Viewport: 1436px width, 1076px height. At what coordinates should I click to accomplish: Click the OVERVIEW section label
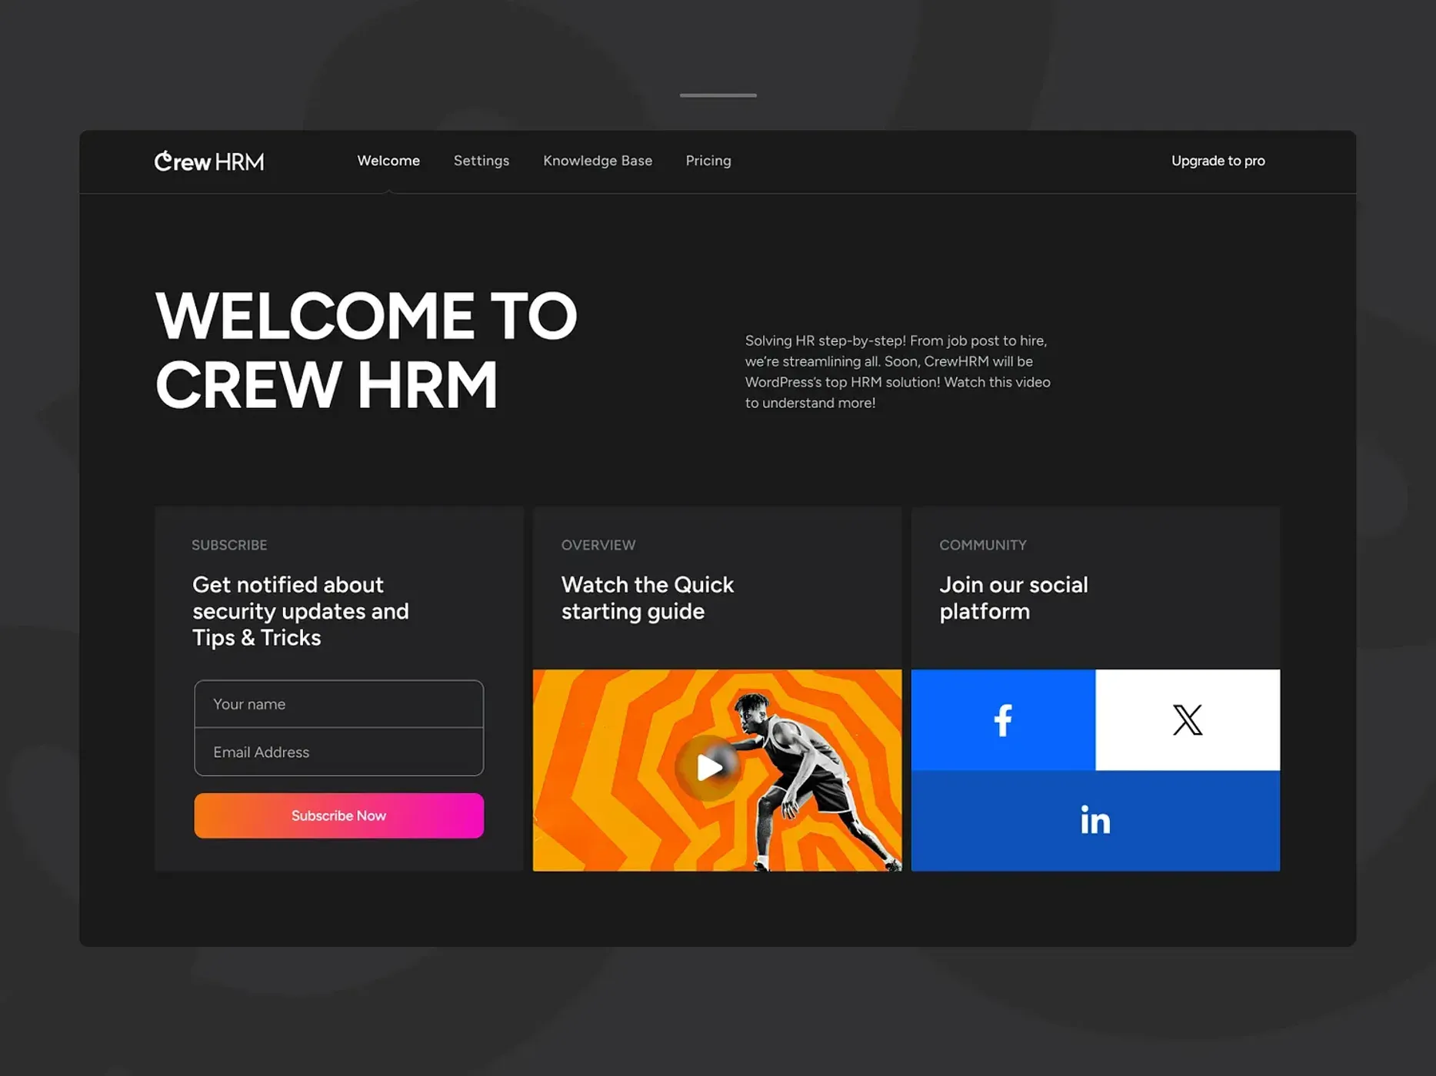(x=598, y=545)
